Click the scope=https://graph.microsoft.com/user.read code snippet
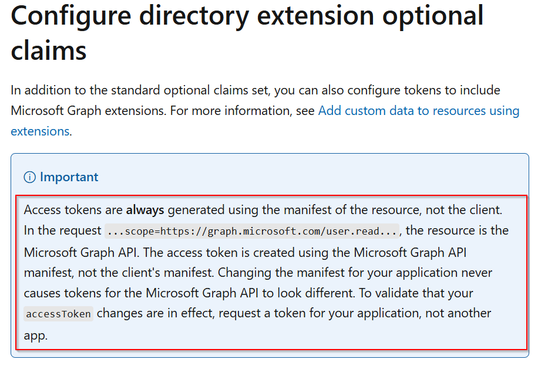This screenshot has width=548, height=366. click(253, 231)
